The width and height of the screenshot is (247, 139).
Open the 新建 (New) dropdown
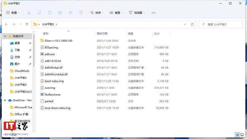tap(13, 13)
